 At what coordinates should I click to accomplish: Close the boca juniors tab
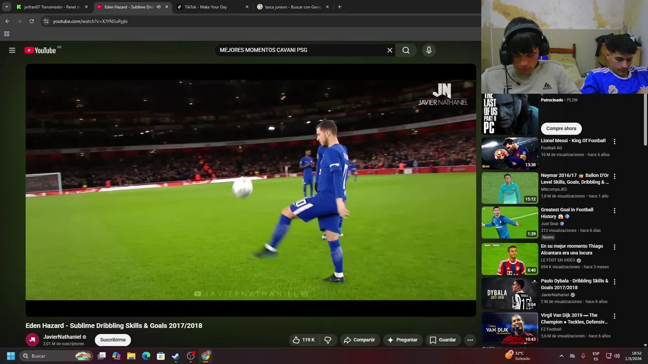tap(328, 7)
